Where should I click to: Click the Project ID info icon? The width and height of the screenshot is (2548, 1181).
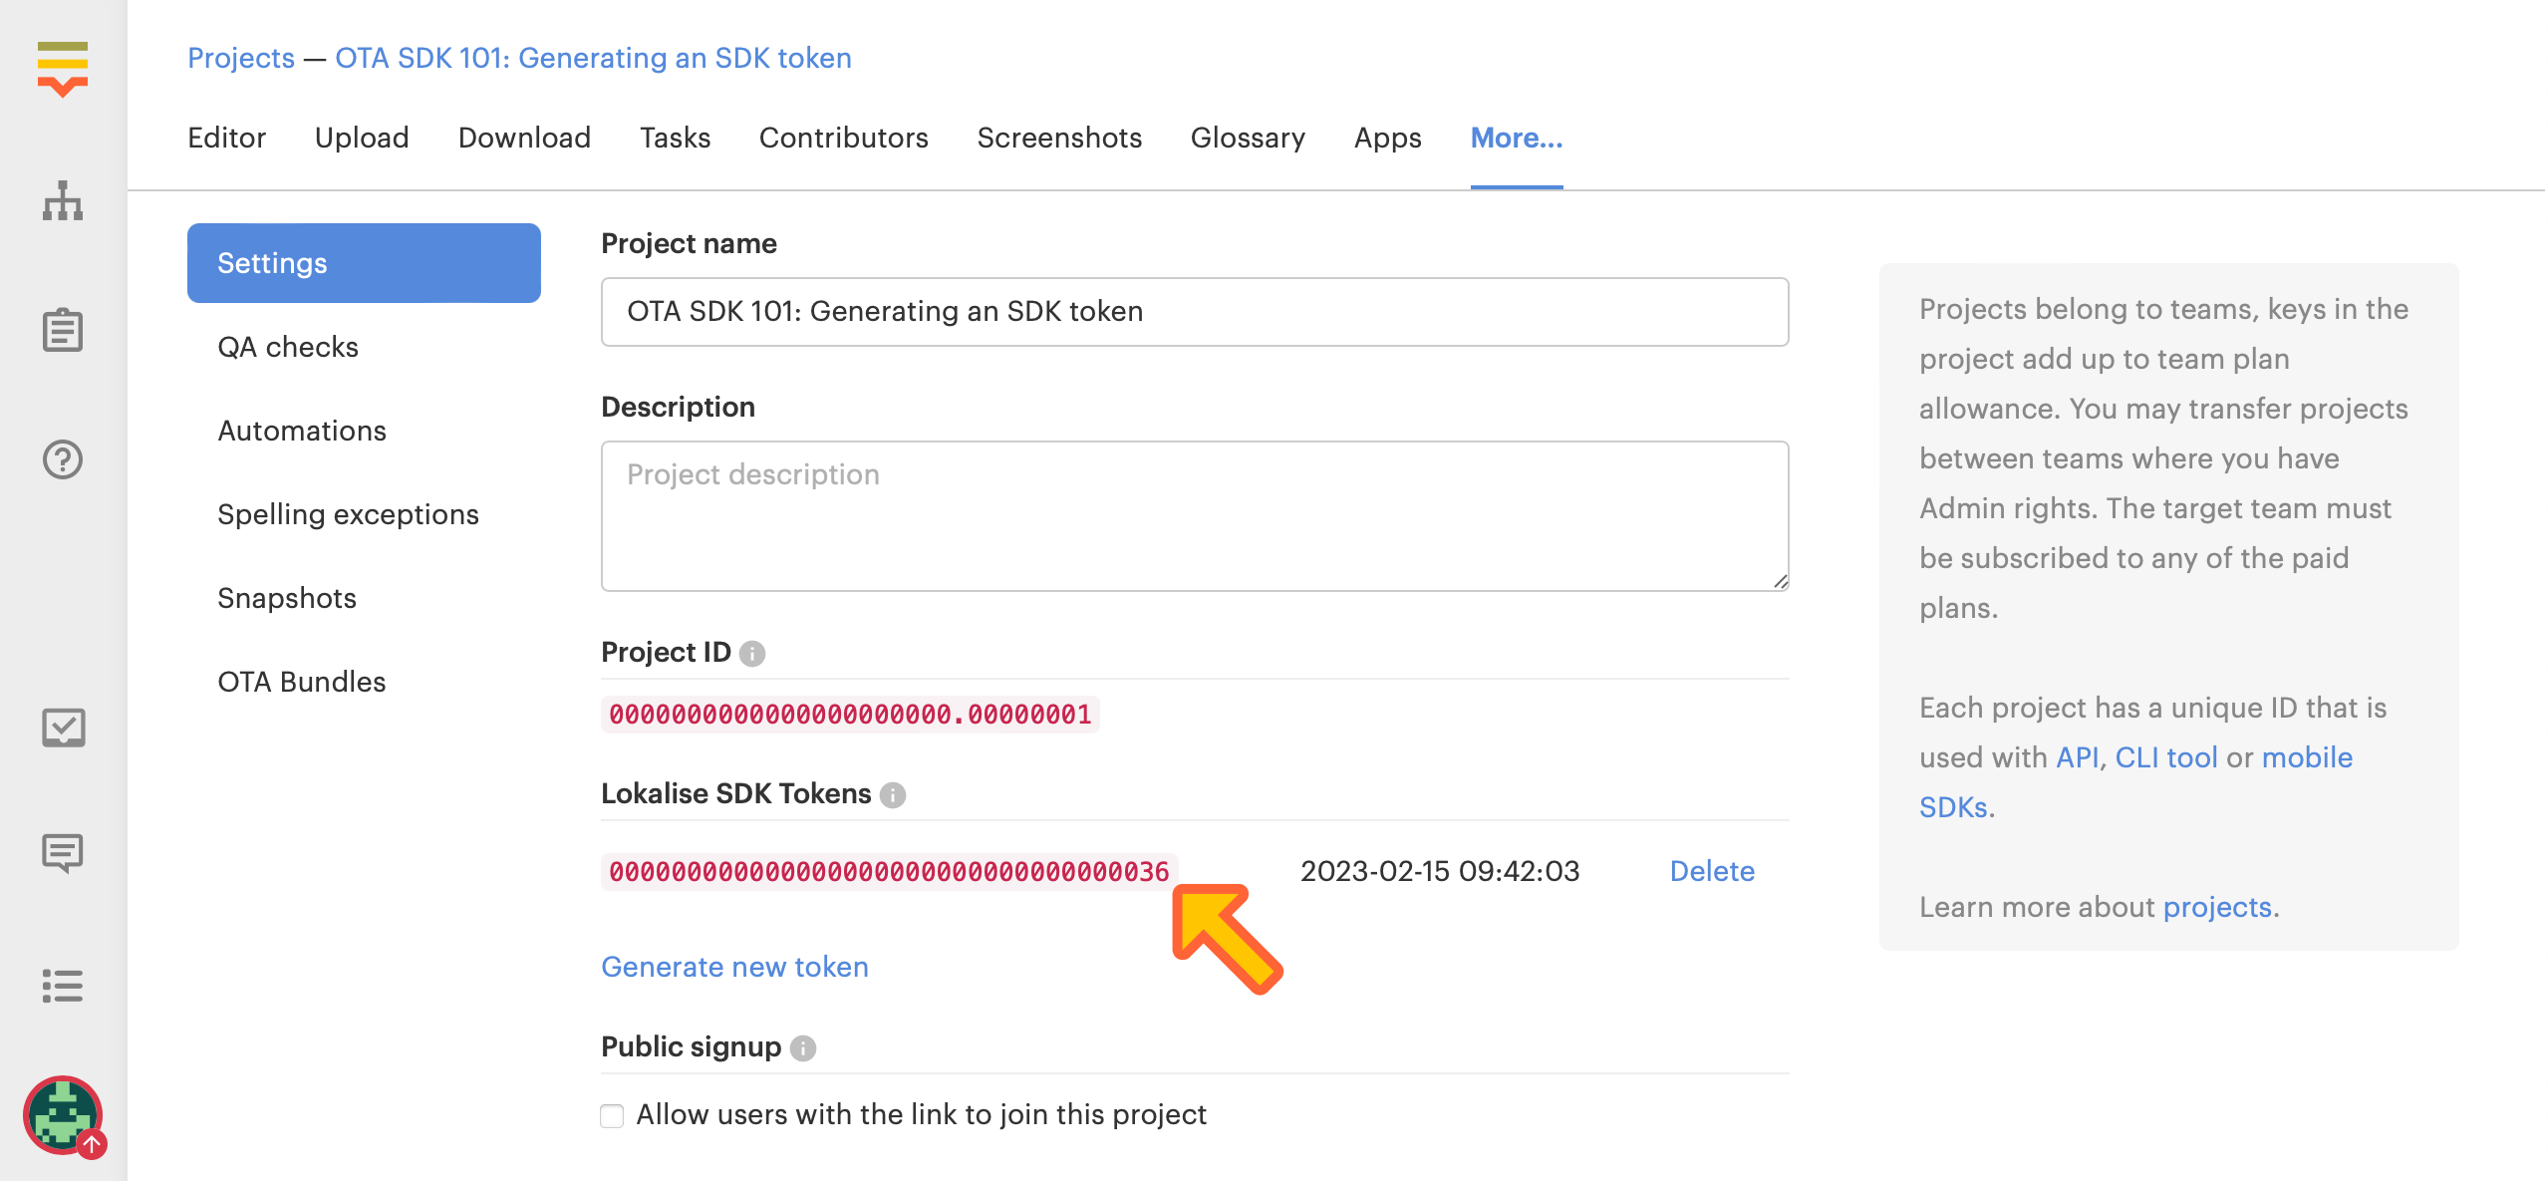coord(753,654)
